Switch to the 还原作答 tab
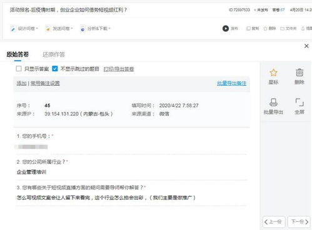Screen dimensions: 312x230 (x=54, y=54)
